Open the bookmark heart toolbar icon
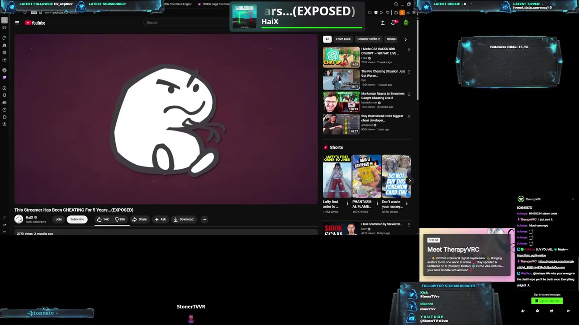 pyautogui.click(x=388, y=13)
